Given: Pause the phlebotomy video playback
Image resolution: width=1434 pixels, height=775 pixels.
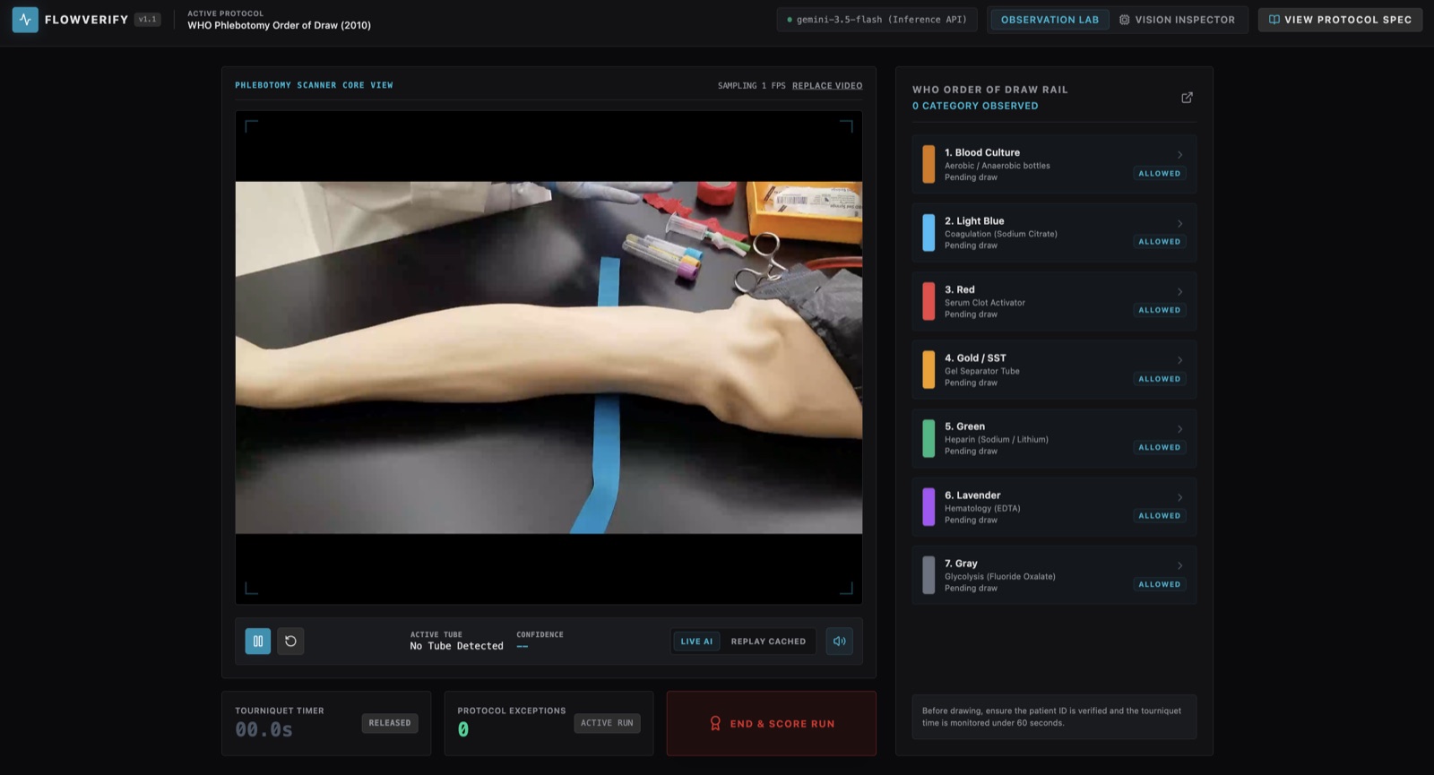Looking at the screenshot, I should point(258,641).
